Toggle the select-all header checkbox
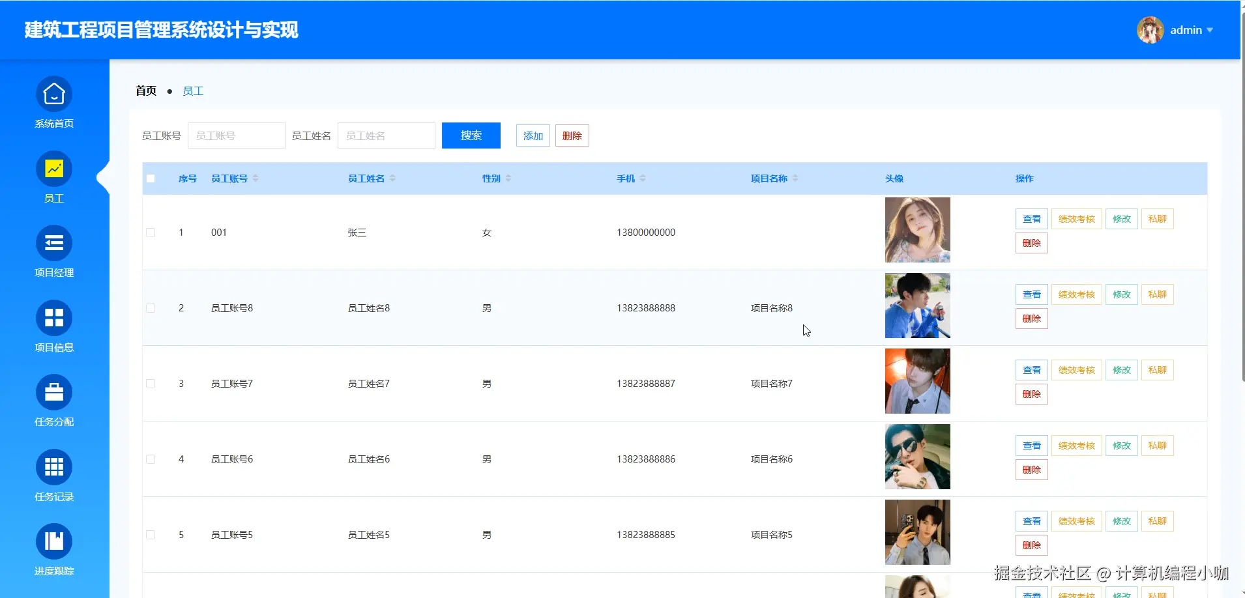1245x598 pixels. click(x=151, y=178)
